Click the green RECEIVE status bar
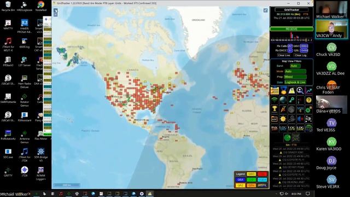The width and height of the screenshot is (350, 197). 291,29
